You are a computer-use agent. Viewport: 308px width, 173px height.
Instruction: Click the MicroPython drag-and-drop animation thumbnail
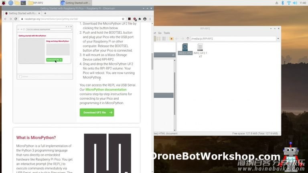click(45, 52)
